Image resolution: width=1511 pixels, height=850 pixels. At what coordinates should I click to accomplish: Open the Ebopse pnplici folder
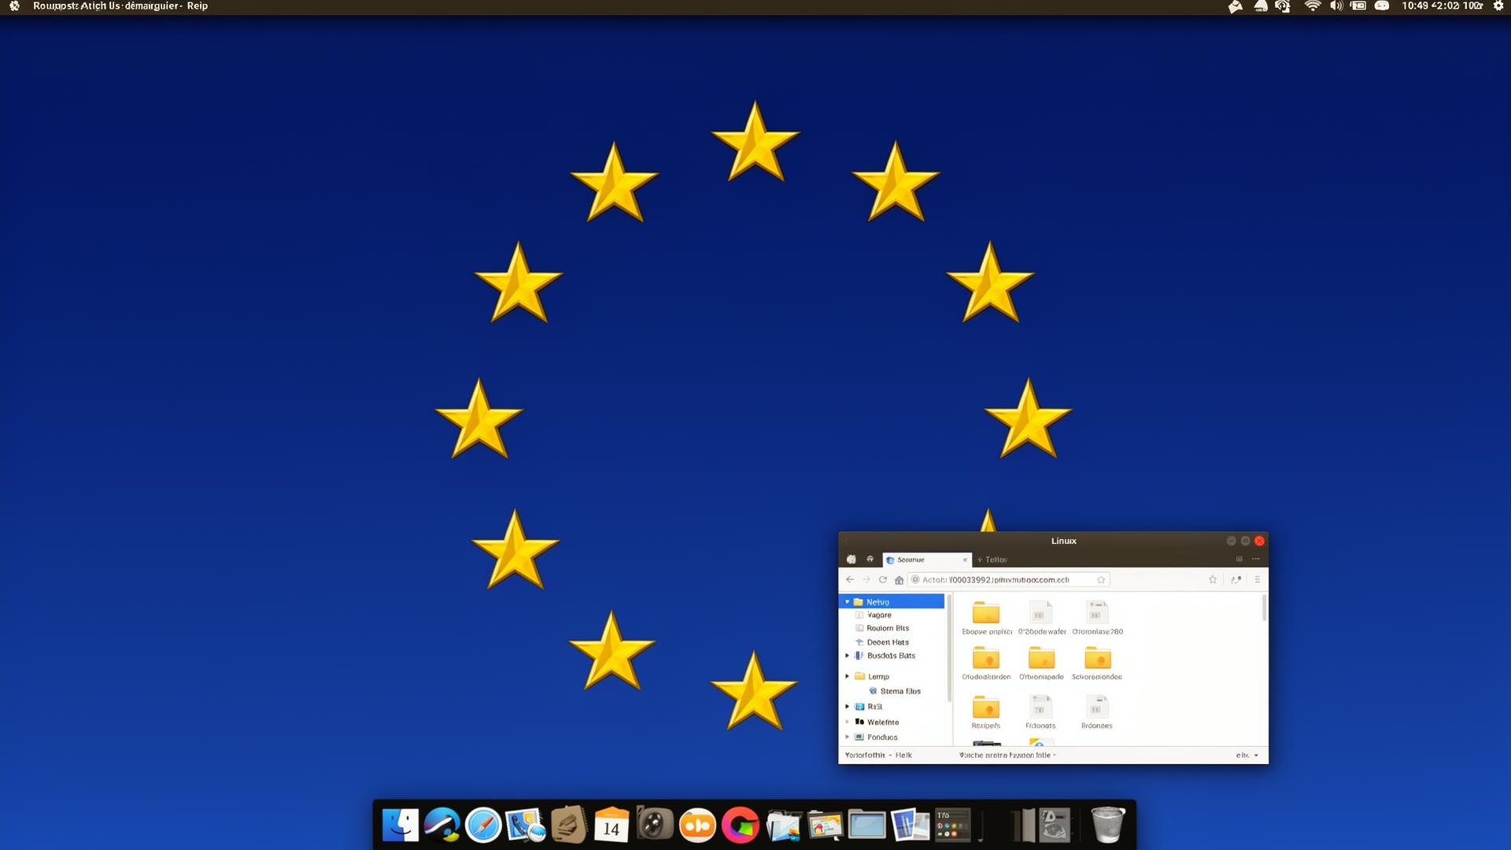[x=986, y=618]
